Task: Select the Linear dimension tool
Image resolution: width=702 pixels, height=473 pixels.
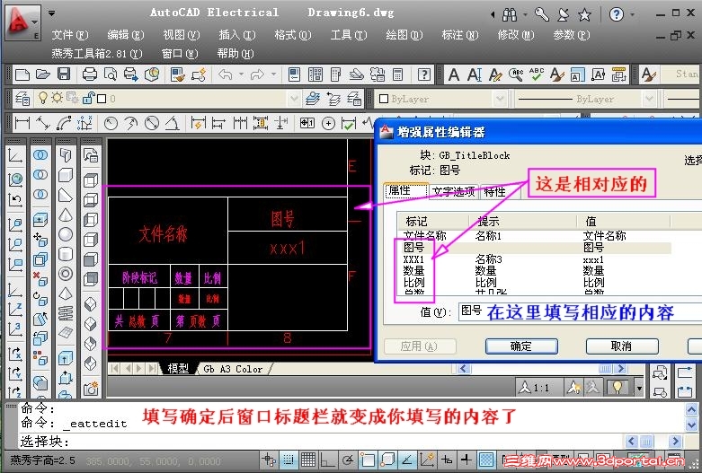Action: pos(22,122)
